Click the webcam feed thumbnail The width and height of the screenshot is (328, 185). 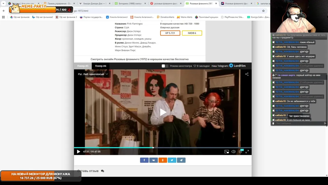299,16
